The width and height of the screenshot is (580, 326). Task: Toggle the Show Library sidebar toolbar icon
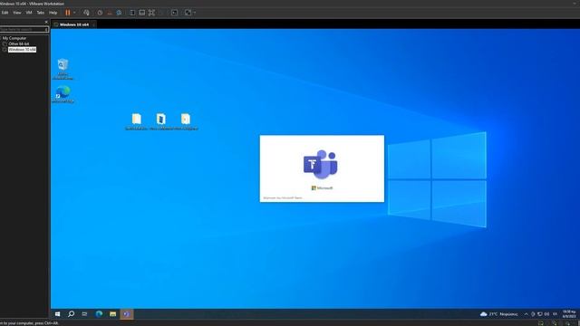[x=132, y=13]
